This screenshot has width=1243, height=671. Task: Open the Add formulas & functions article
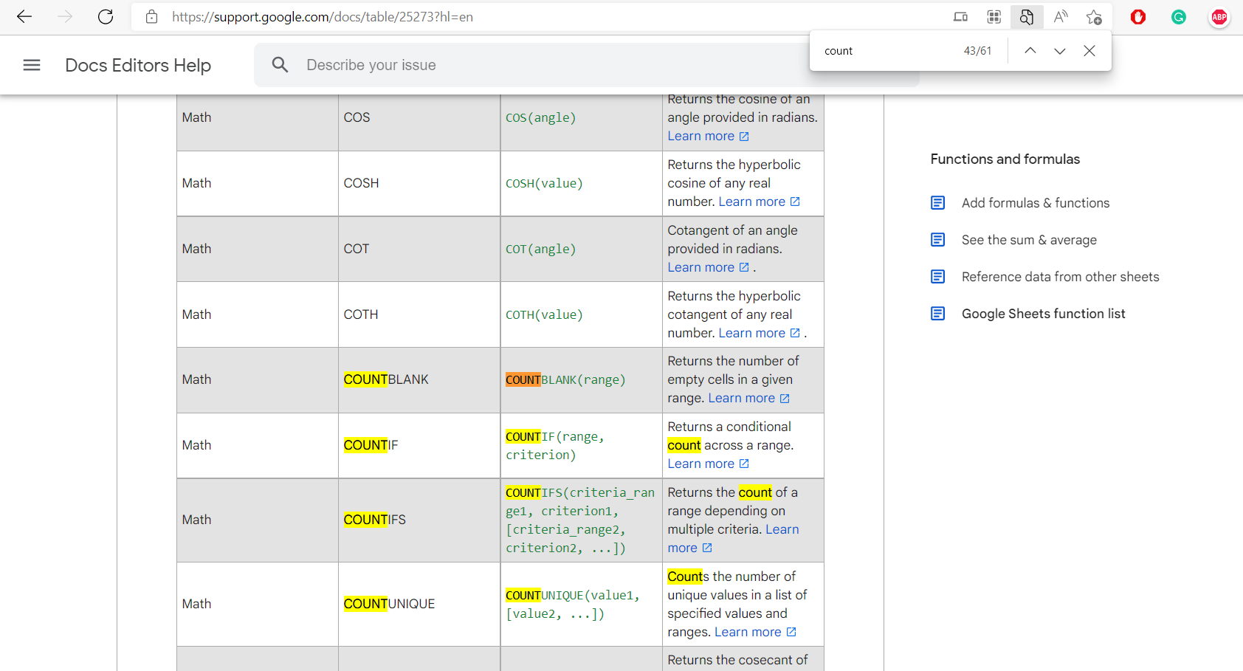1036,203
